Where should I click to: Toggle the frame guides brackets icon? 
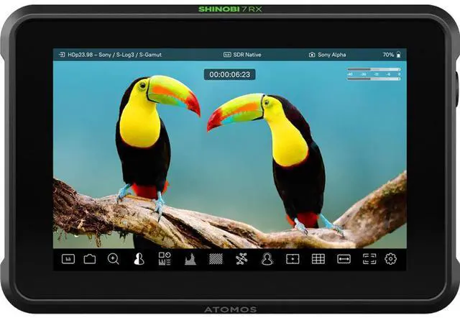point(369,259)
